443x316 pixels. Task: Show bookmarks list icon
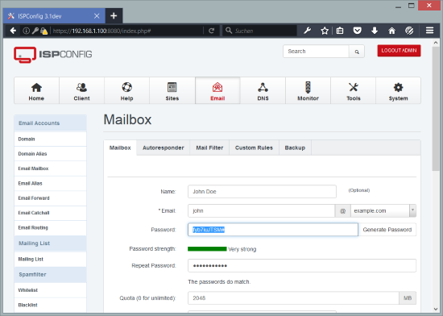click(340, 31)
